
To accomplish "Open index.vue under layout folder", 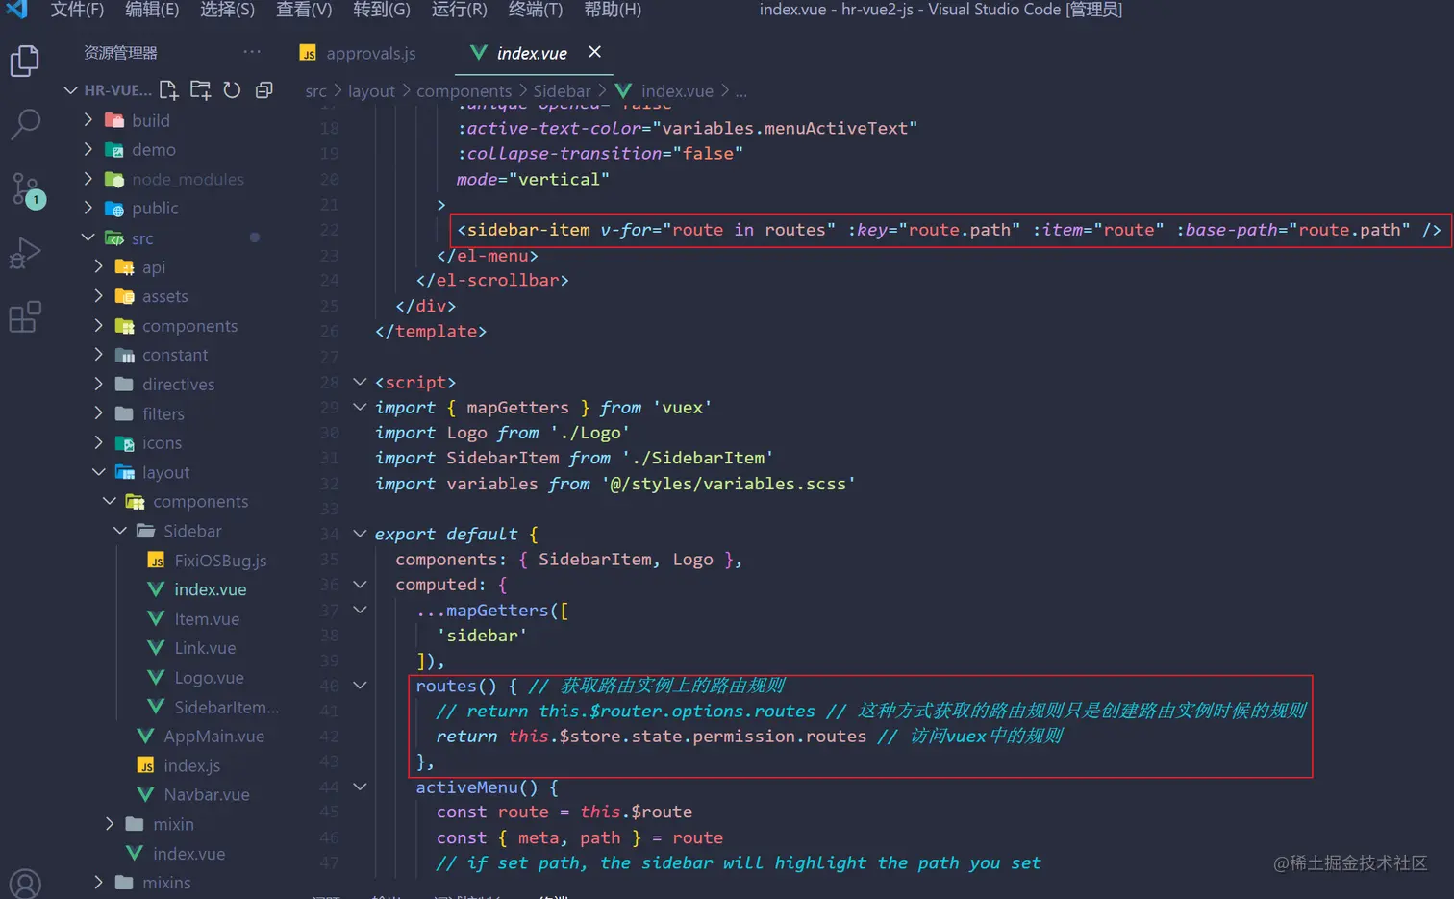I will (188, 854).
